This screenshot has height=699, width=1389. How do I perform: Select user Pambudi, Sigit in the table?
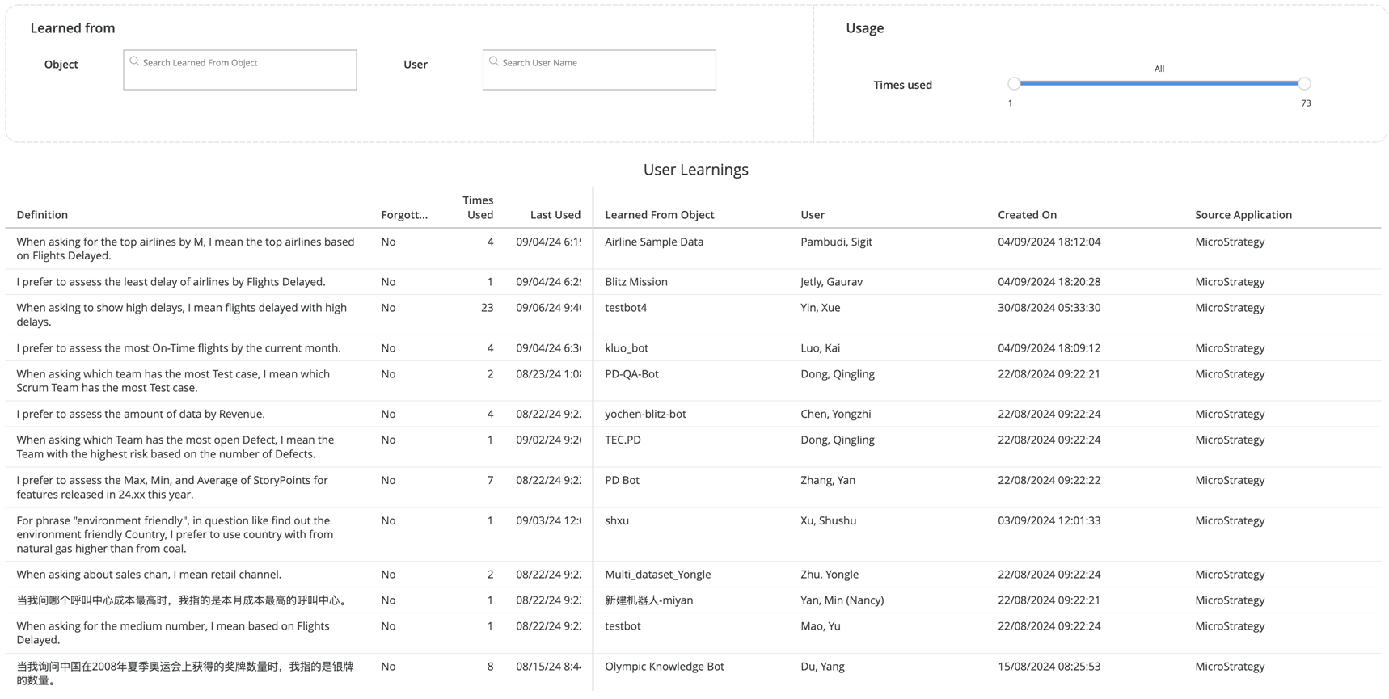pyautogui.click(x=835, y=242)
